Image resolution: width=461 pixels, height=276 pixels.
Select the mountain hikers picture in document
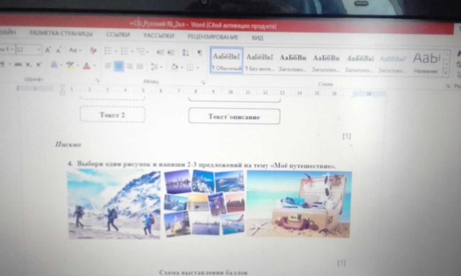coord(114,205)
